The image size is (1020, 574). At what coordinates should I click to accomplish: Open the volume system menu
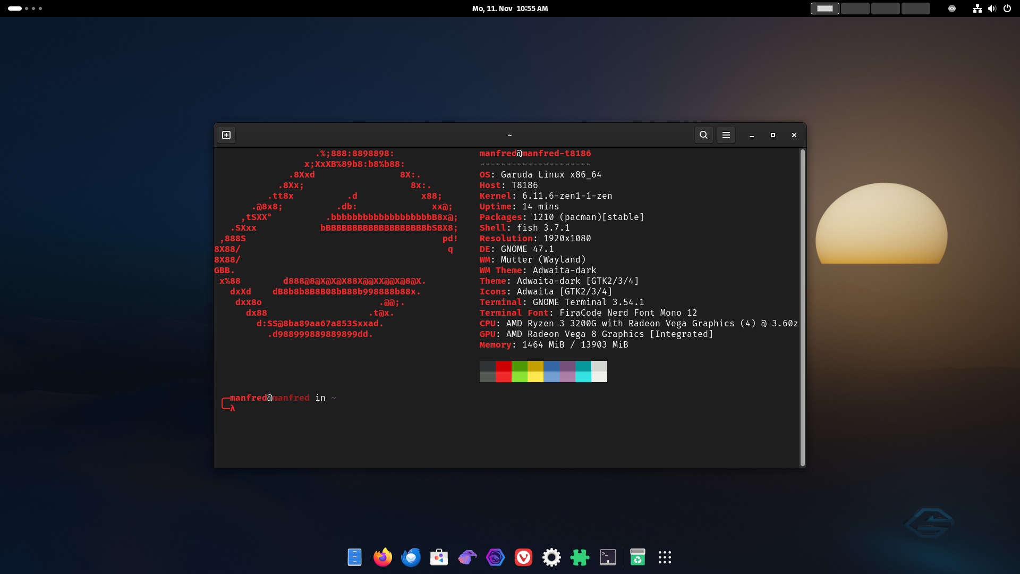[992, 9]
